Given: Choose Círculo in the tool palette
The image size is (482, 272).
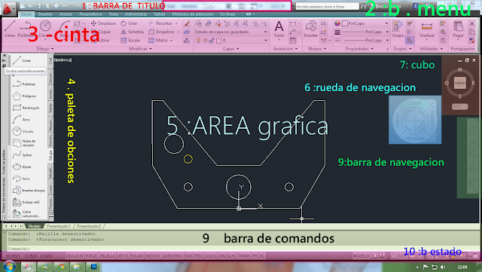Looking at the screenshot, I should (x=23, y=131).
